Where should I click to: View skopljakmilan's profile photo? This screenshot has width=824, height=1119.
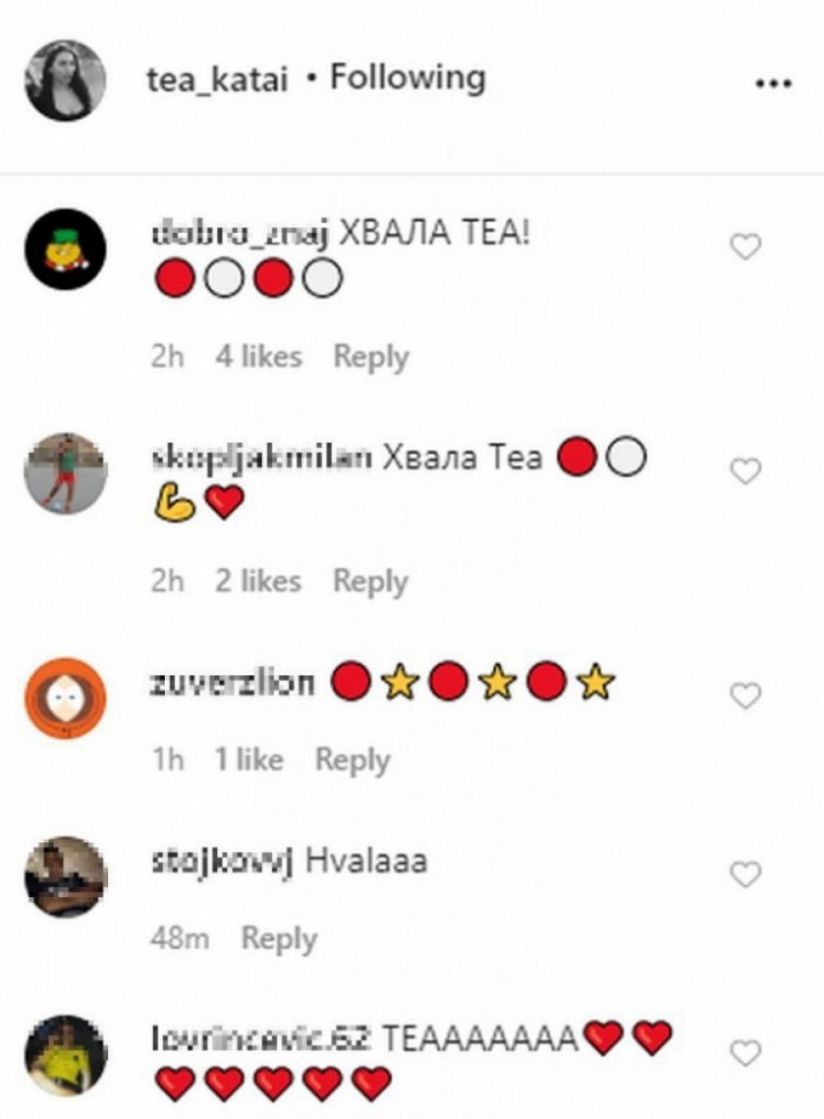click(x=65, y=473)
